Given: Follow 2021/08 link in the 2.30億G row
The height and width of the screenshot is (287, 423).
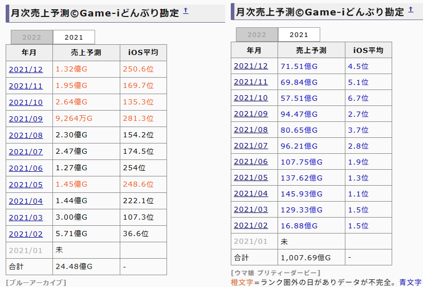Looking at the screenshot, I should 26,135.
